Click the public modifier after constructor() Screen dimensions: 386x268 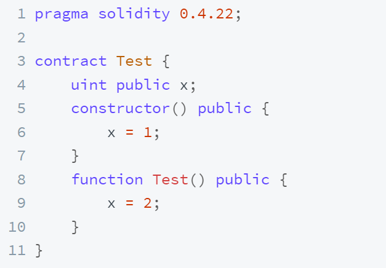[225, 109]
